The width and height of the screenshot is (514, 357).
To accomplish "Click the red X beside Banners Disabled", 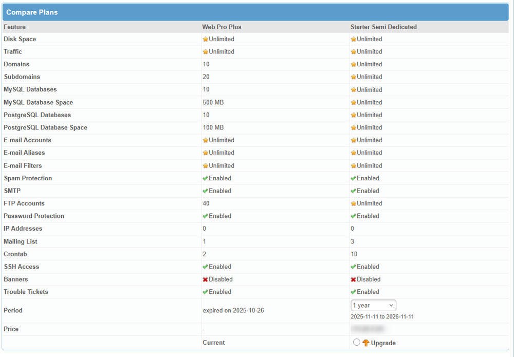I will pyautogui.click(x=205, y=279).
